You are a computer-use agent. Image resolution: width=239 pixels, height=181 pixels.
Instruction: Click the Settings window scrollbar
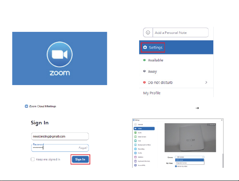tap(223, 160)
